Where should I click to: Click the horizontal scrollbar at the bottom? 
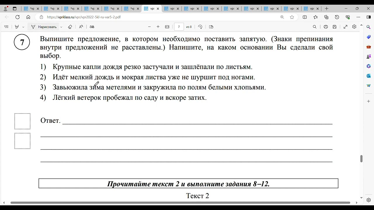[x=180, y=203]
